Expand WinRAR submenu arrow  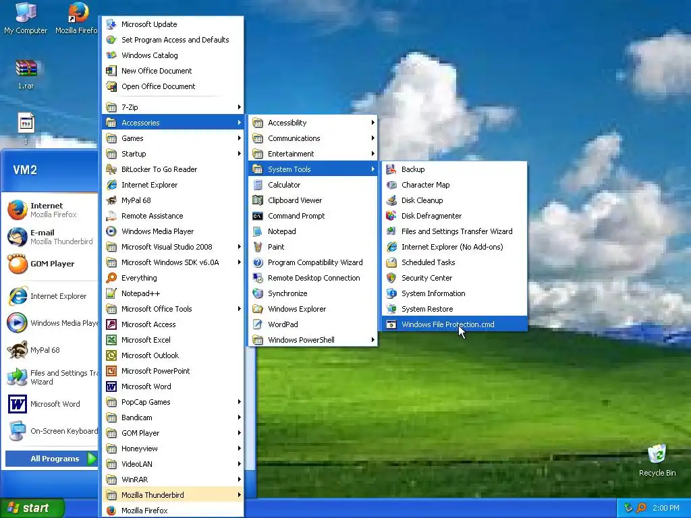click(240, 480)
